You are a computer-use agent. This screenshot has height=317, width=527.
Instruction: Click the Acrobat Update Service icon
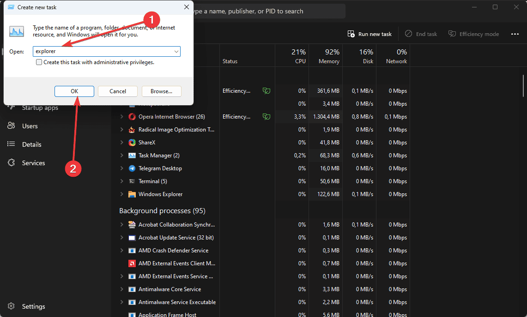(132, 238)
